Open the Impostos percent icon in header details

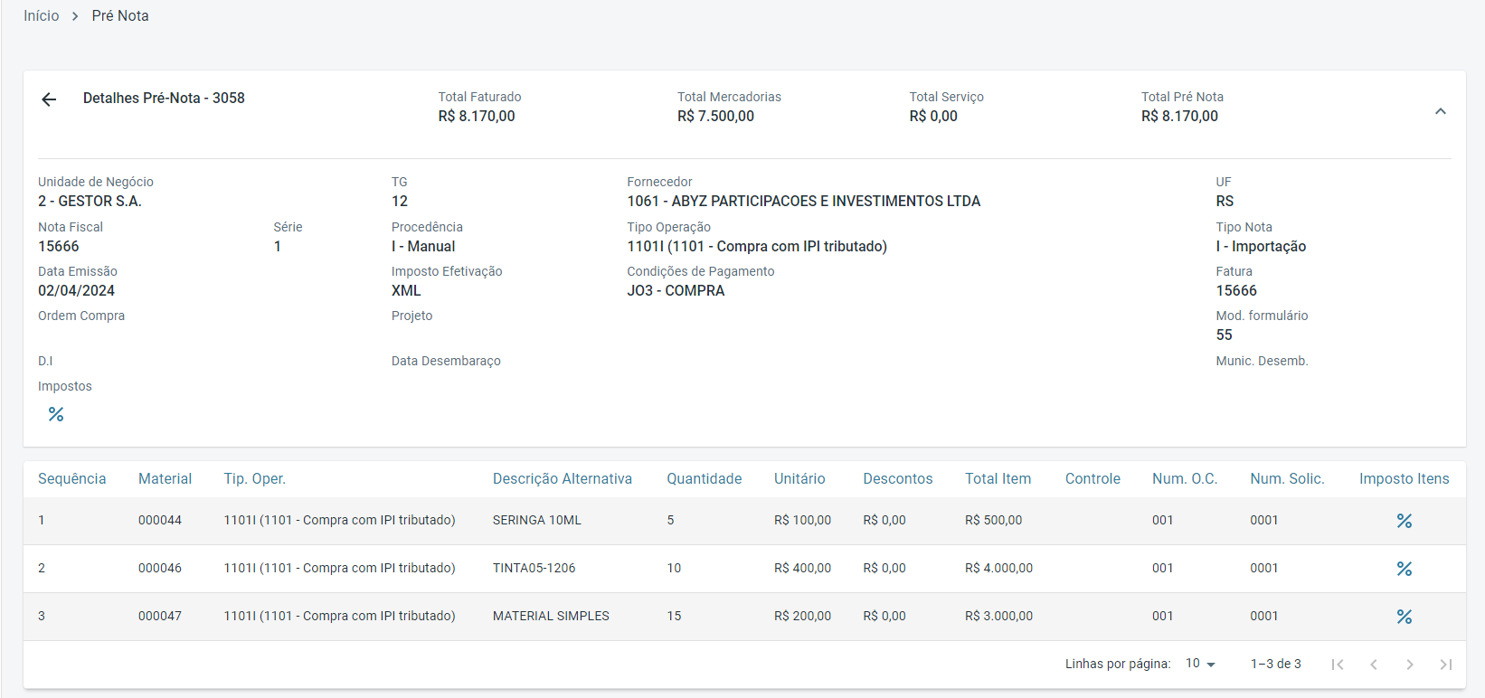(56, 414)
